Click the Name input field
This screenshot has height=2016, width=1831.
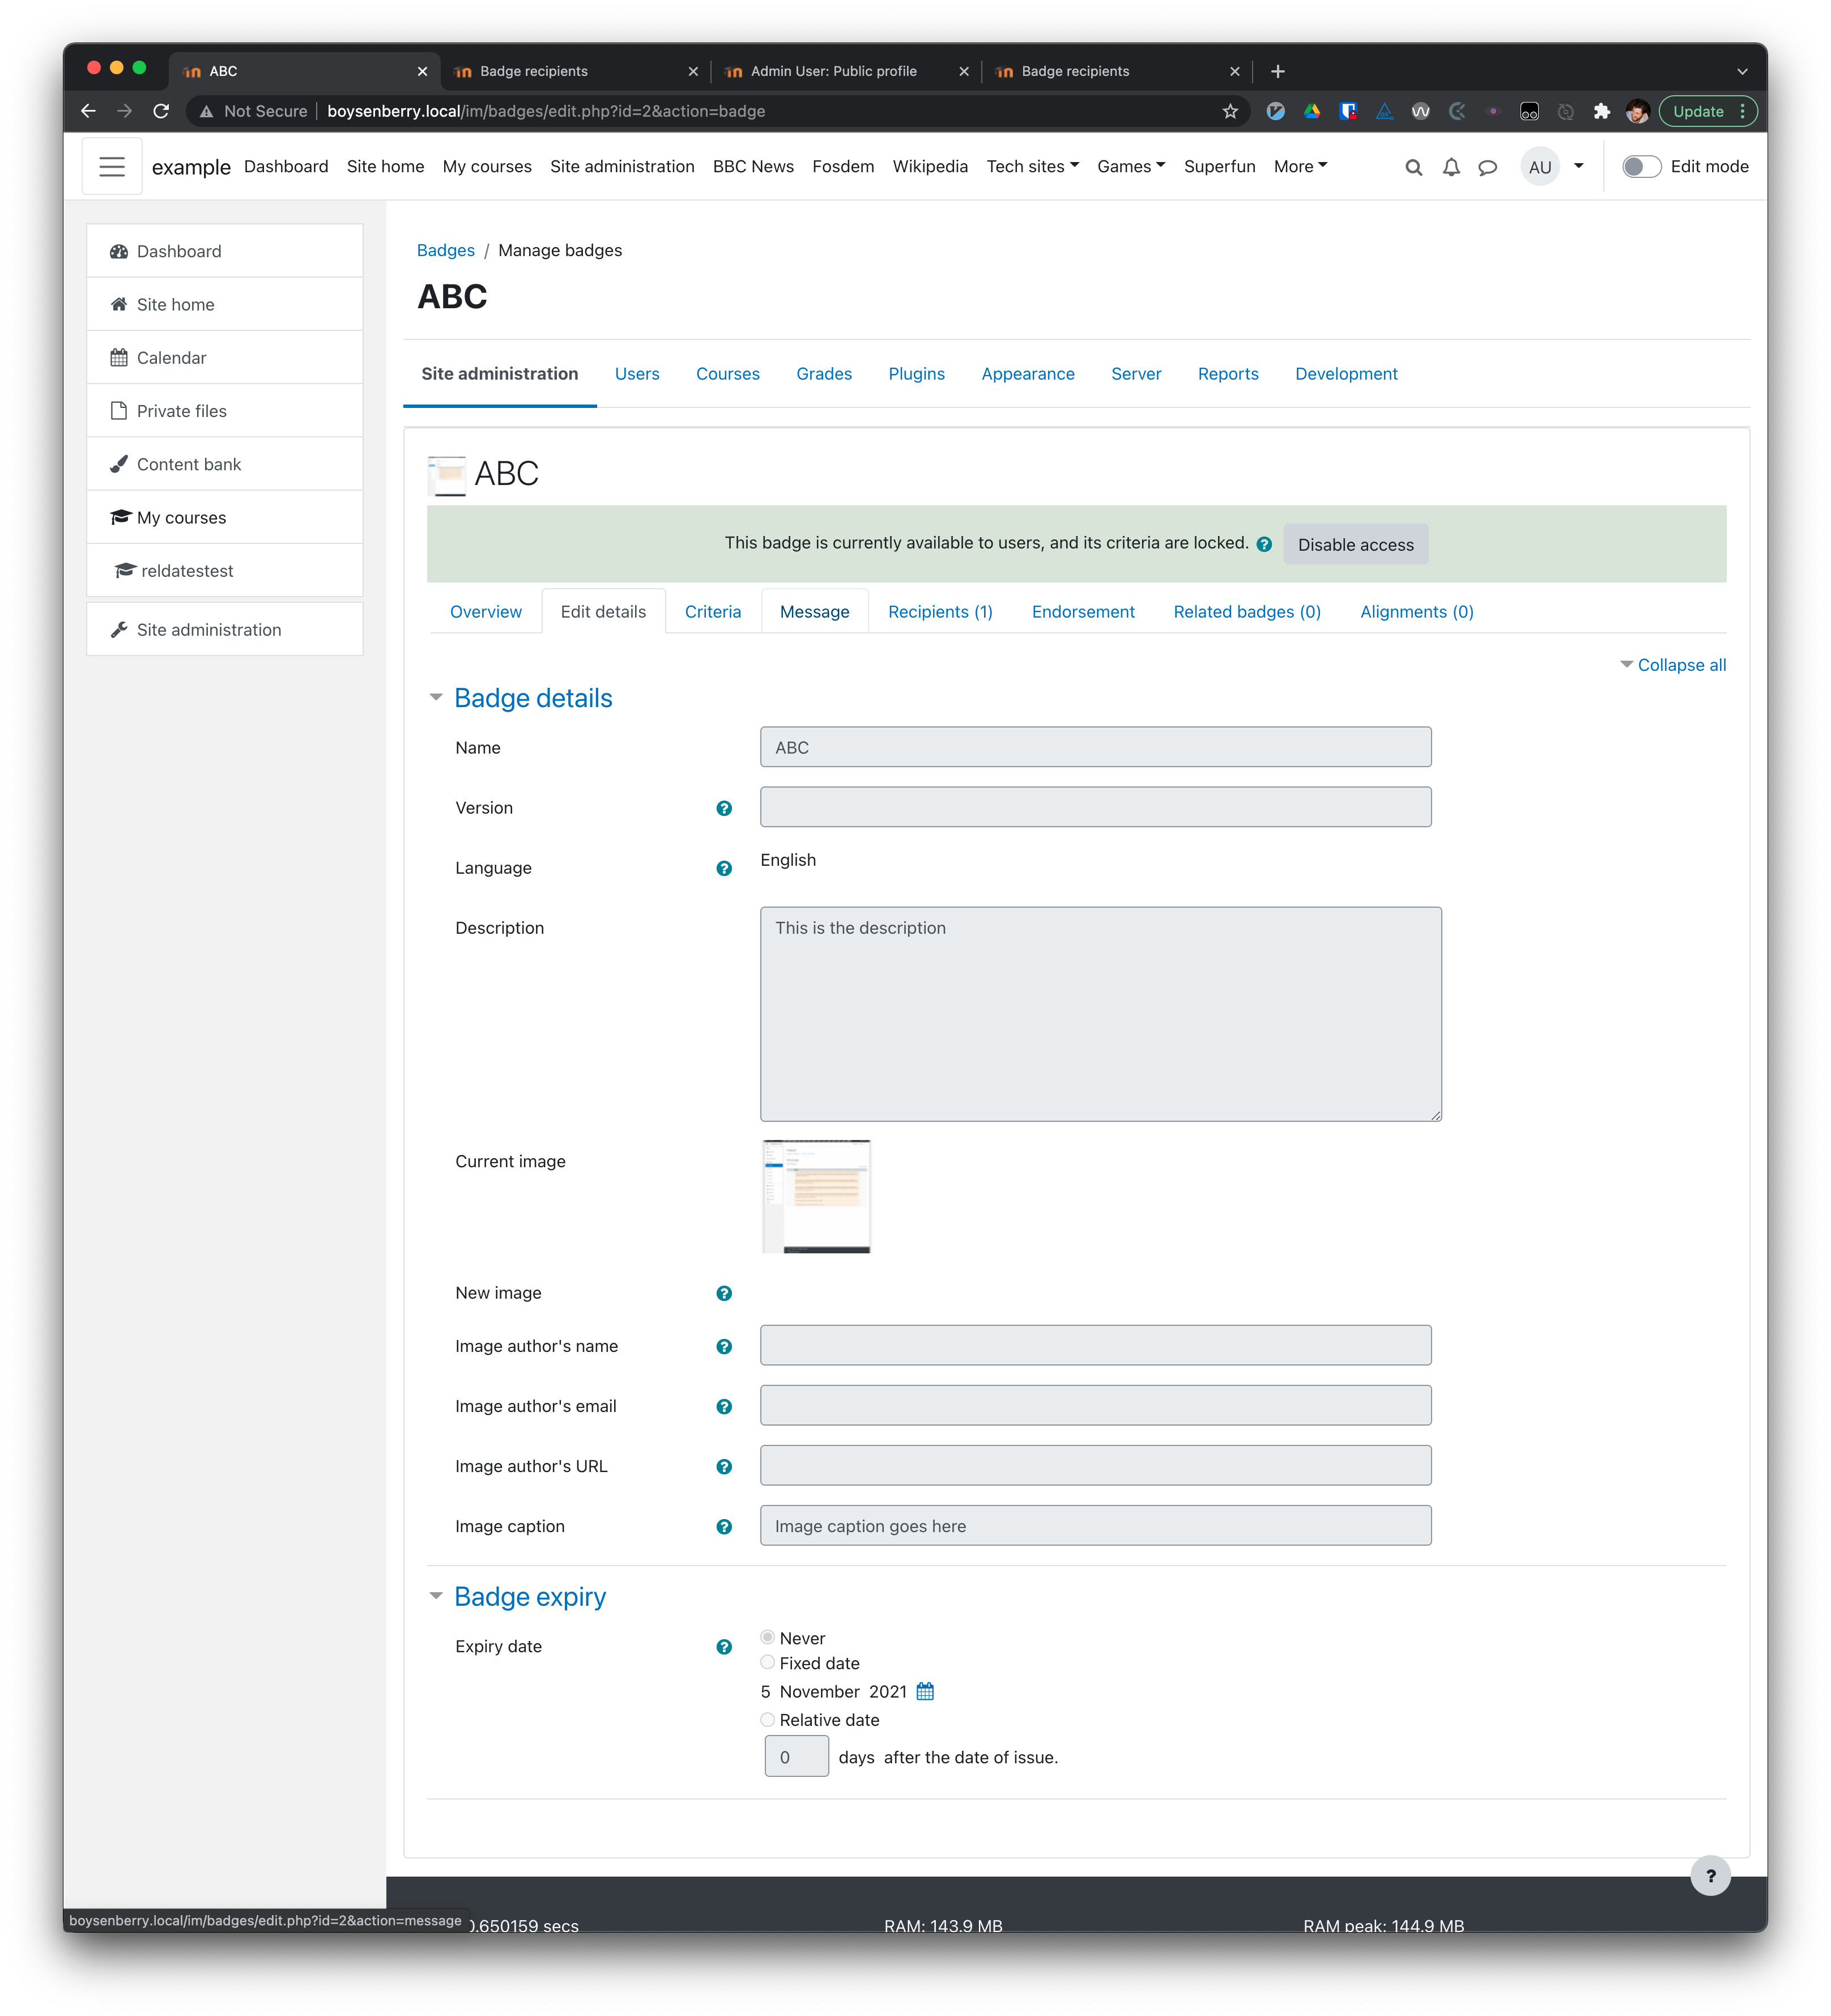click(x=1095, y=747)
